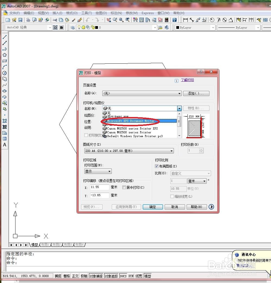Screen dimensions: 271x283
Task: Click the Help question mark toolbar icon
Action: (x=174, y=20)
